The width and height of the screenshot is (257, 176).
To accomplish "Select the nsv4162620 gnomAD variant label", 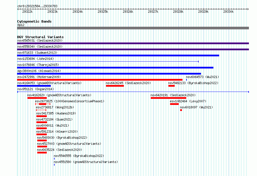I will pos(59,95).
